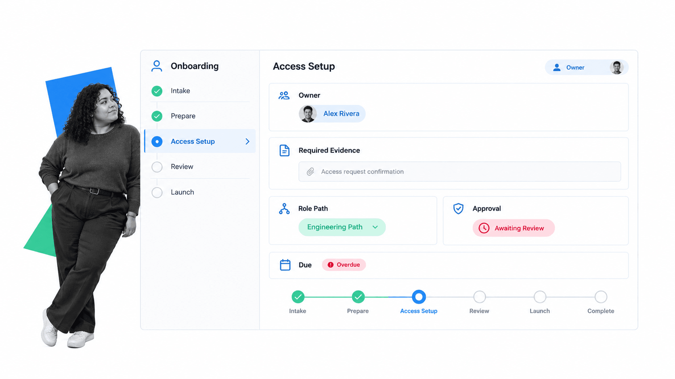Expand the Access Setup sidebar chevron

pos(247,142)
